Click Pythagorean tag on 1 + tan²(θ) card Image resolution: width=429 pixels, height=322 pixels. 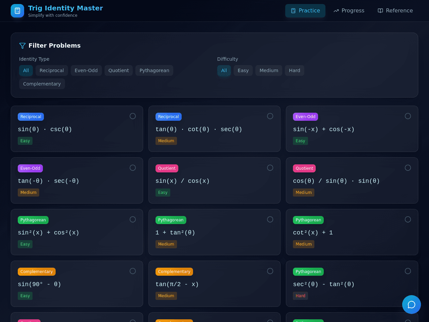(x=171, y=220)
